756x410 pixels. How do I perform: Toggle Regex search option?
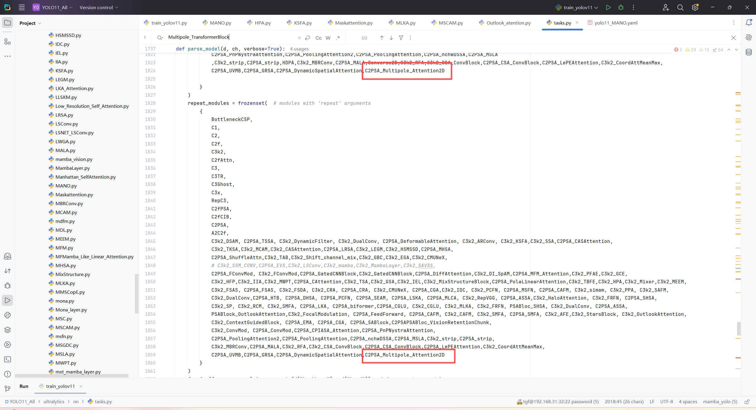pos(338,38)
